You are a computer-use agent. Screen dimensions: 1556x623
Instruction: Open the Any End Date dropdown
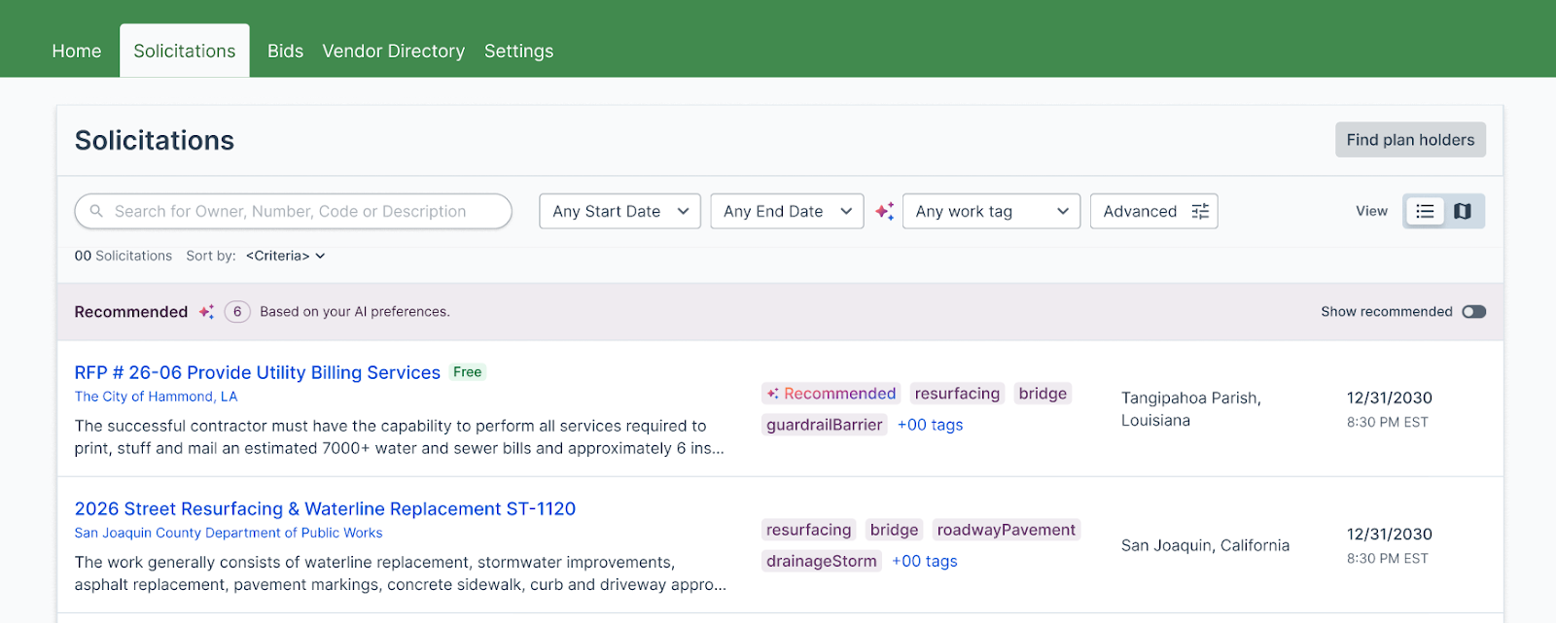tap(787, 211)
